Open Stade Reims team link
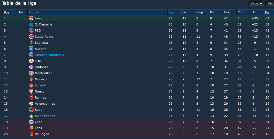274x139 pixels. [x=44, y=37]
